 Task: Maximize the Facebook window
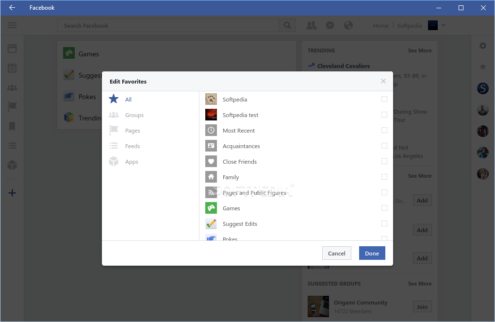coord(461,8)
